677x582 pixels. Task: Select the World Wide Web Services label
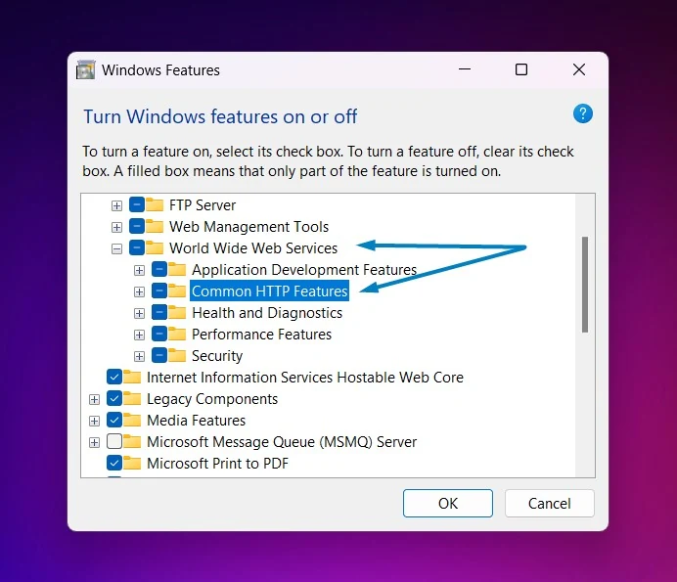(253, 248)
